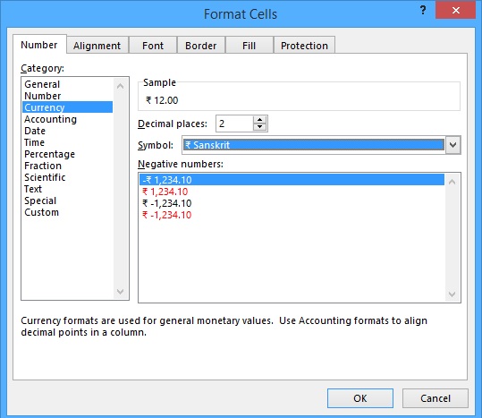Open the Font tab
Image resolution: width=482 pixels, height=418 pixels.
coord(153,46)
